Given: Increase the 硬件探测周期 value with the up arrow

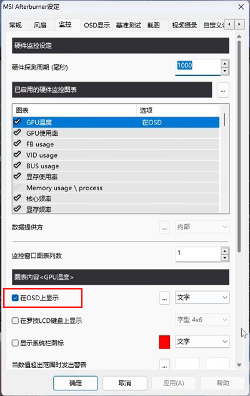Looking at the screenshot, I should click(225, 64).
